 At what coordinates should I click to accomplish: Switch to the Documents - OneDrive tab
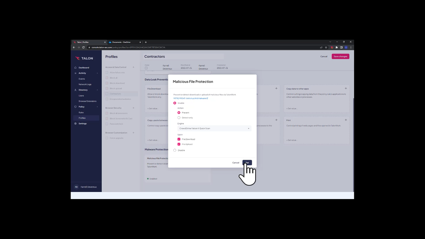pos(125,42)
